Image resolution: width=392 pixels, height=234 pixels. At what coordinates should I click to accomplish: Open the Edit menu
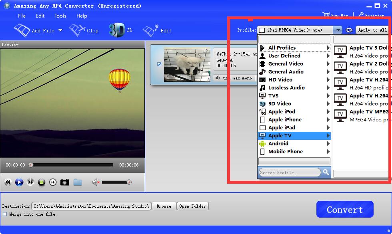pos(40,16)
